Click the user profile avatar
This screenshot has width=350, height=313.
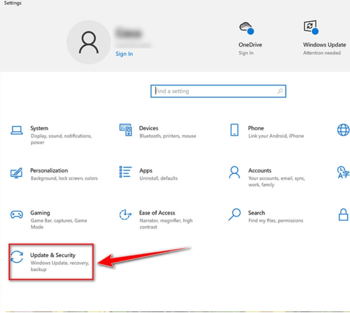89,42
